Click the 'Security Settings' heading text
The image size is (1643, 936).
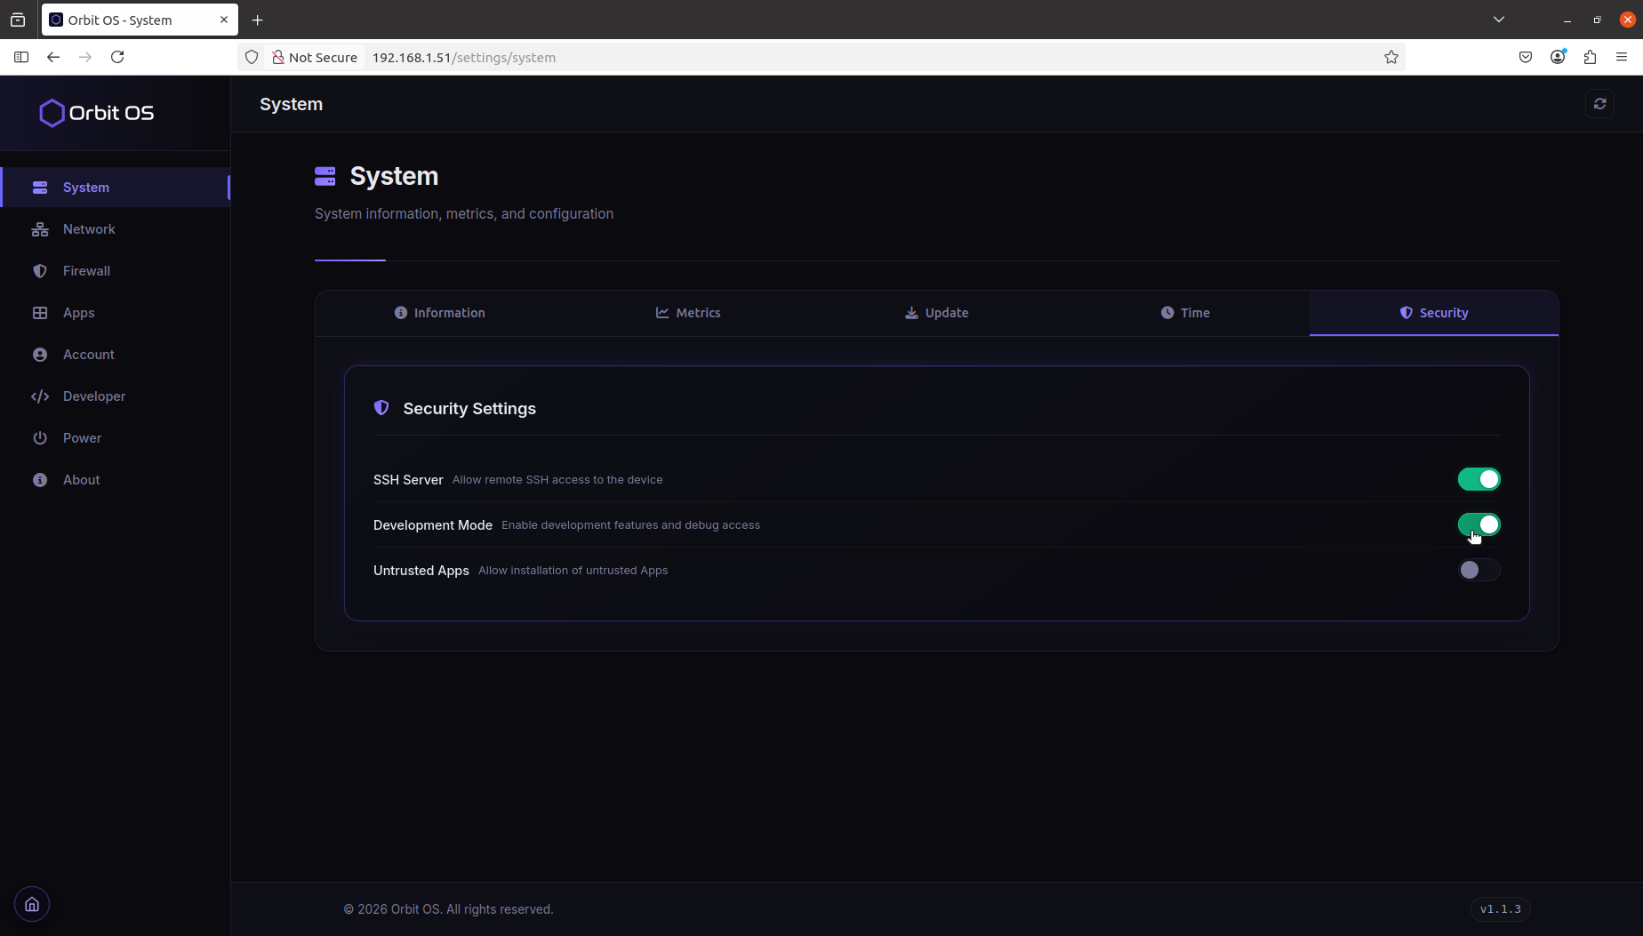pyautogui.click(x=469, y=408)
